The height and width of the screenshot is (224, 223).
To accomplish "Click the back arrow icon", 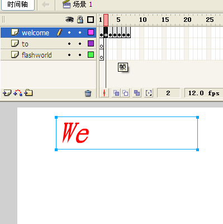I will [x=46, y=4].
